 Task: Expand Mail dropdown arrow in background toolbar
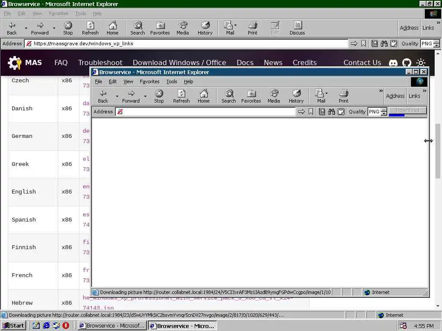[x=235, y=25]
